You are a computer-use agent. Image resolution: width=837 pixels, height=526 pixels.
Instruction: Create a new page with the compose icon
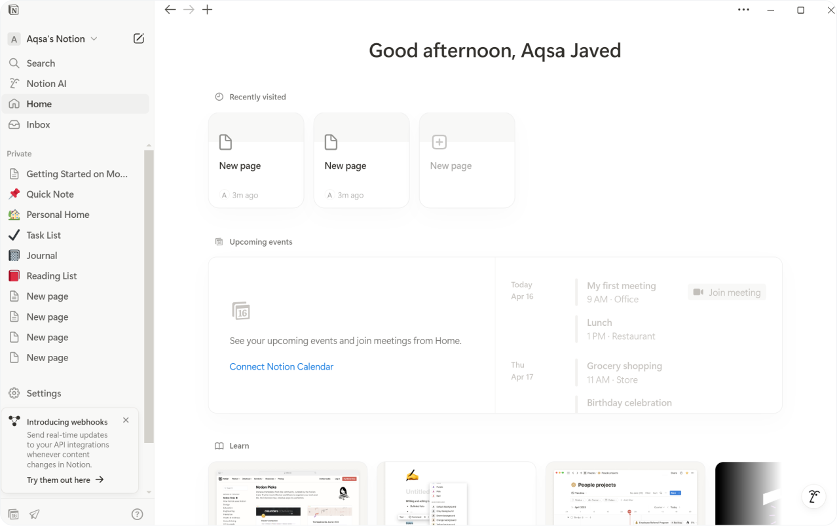click(x=139, y=39)
